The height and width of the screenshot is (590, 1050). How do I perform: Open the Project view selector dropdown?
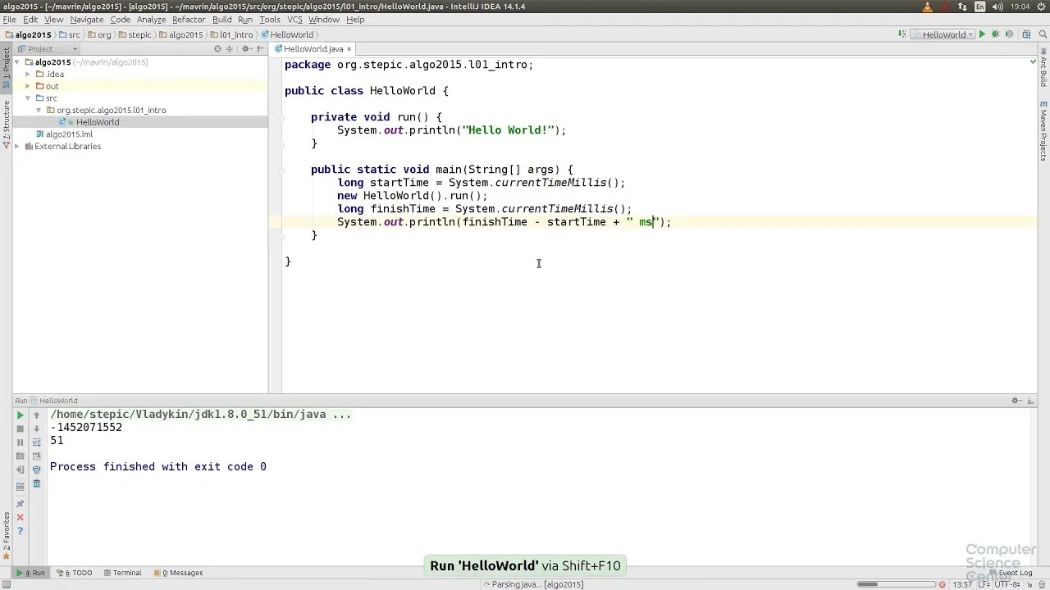pos(48,49)
